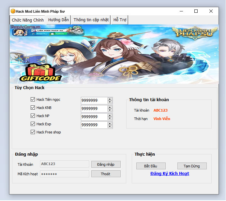Focus the Mã Kích hoạt password field
226x201 pixels.
pos(65,174)
